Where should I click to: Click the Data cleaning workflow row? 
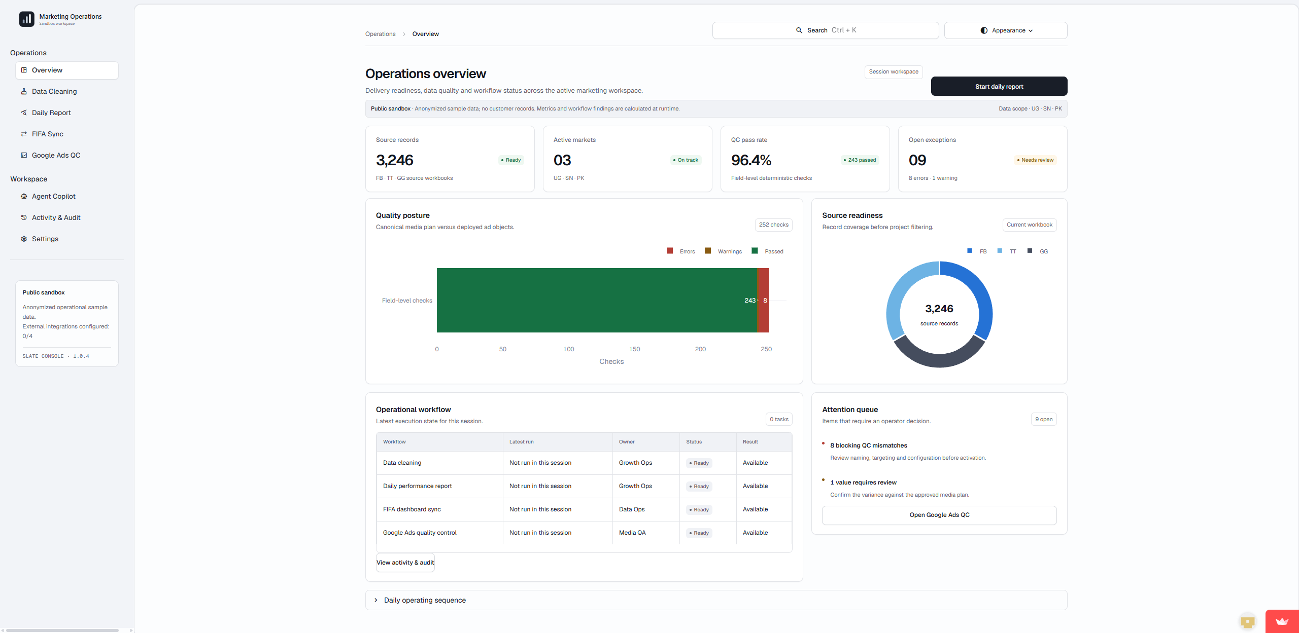click(x=584, y=463)
